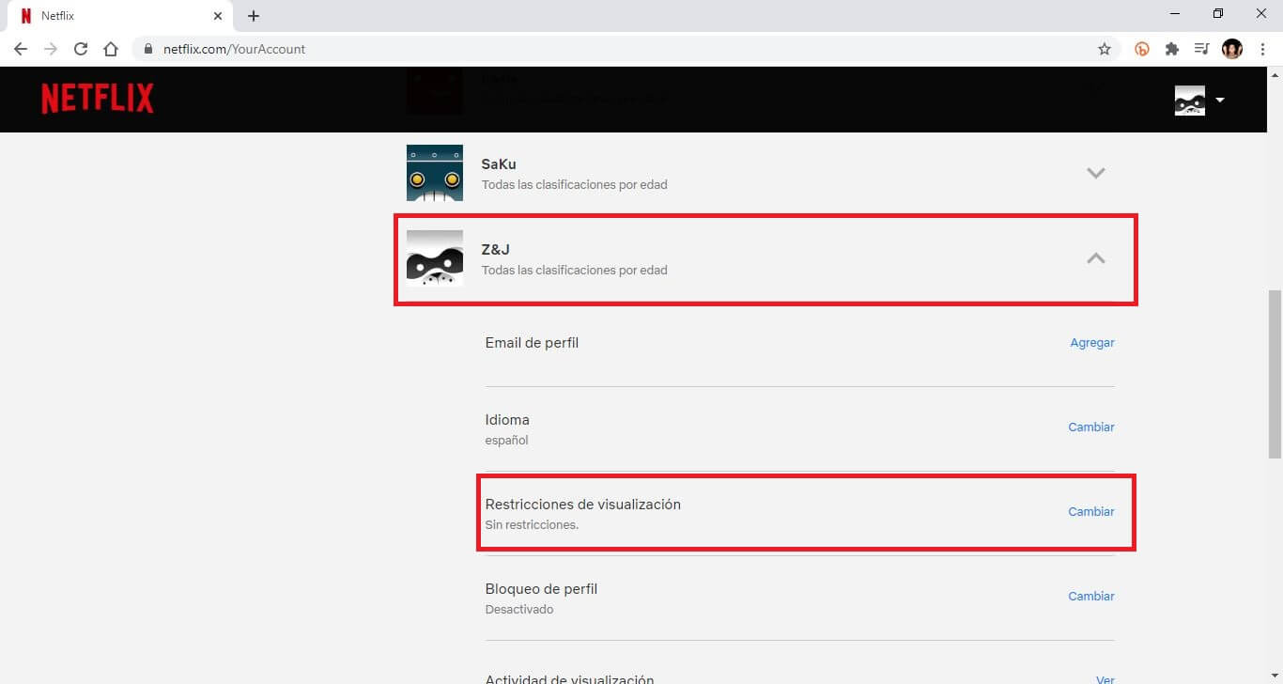The height and width of the screenshot is (684, 1283).
Task: Minimize the Chrome window
Action: coord(1176,13)
